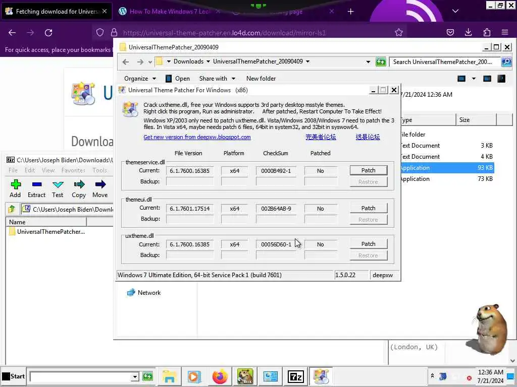
Task: Open Favorites menu in 7-Zip
Action: pos(73,170)
